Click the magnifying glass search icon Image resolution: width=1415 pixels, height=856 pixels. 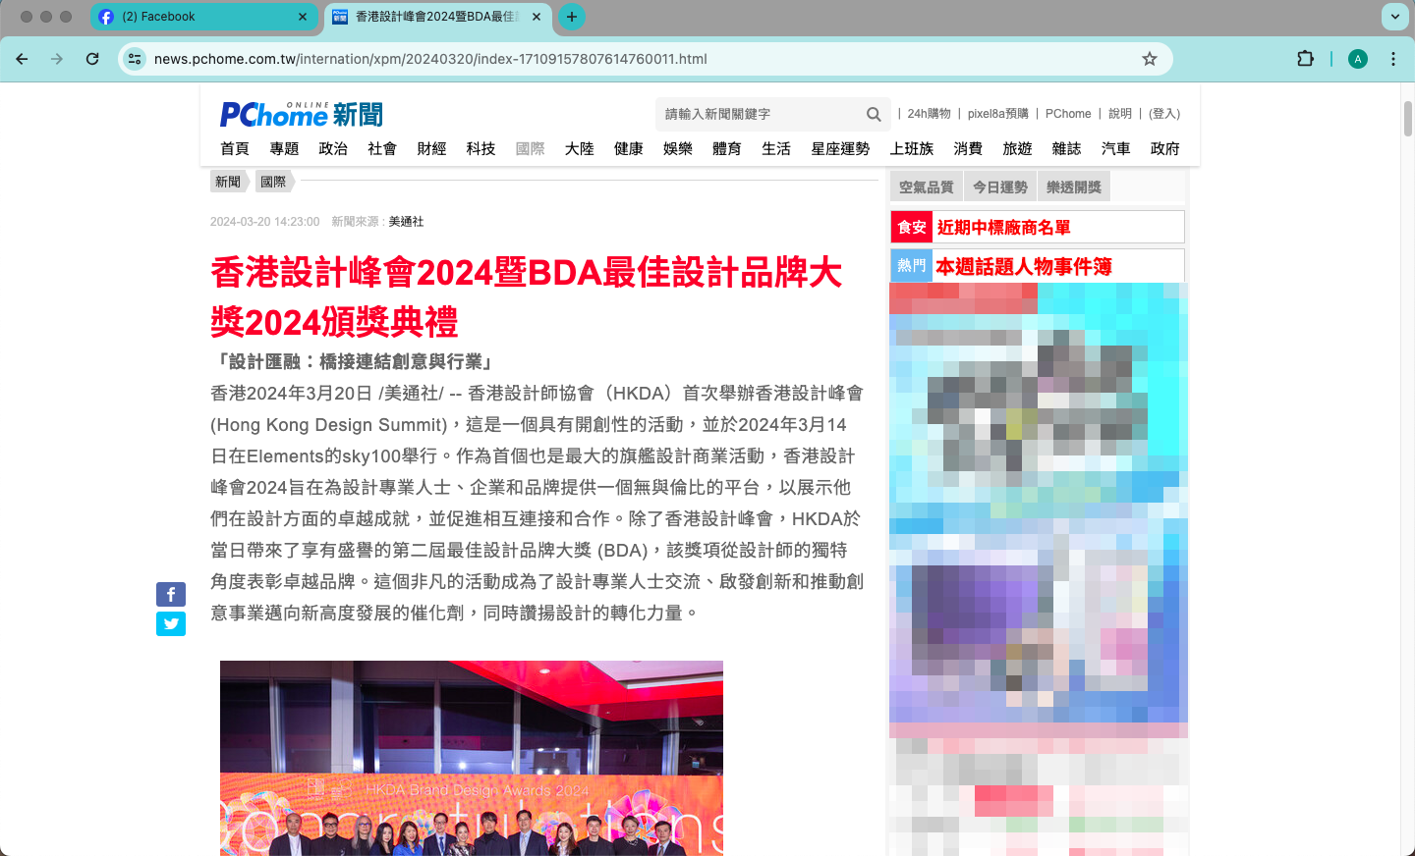click(x=873, y=114)
